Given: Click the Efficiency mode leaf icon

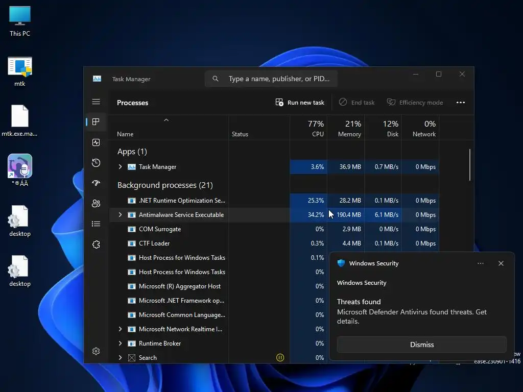Looking at the screenshot, I should (x=391, y=102).
